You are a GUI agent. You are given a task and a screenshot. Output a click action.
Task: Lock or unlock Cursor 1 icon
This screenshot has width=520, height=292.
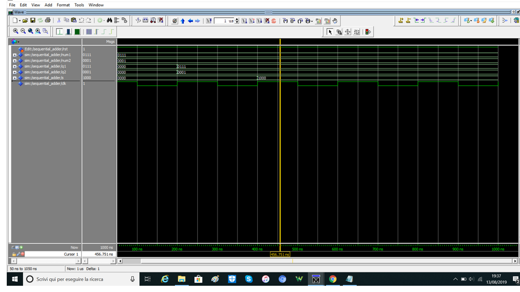[15, 254]
